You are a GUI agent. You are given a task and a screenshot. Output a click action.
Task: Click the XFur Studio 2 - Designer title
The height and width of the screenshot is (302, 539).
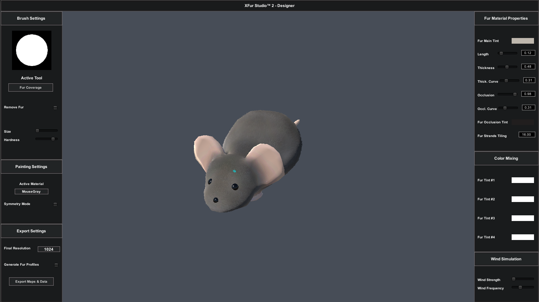[x=269, y=6]
